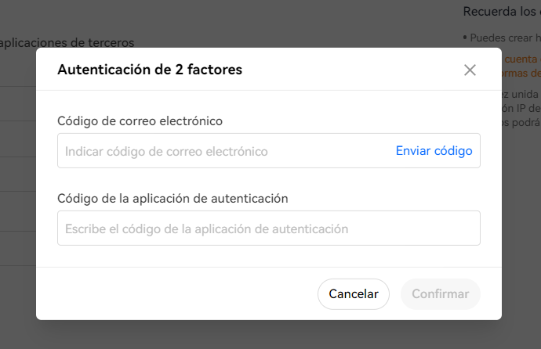Screen dimensions: 541x349
Task: Close the two-factor authentication dialog
Action: tap(470, 70)
